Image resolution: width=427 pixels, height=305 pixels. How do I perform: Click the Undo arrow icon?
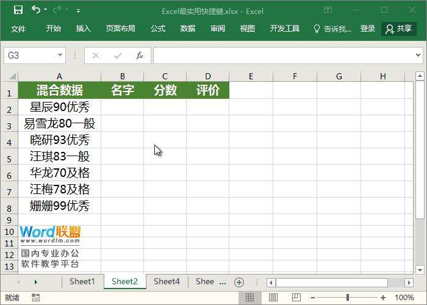point(36,10)
